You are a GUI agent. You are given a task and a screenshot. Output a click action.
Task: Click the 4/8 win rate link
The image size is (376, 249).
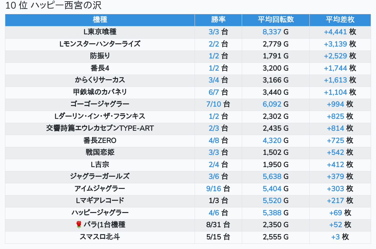click(x=214, y=140)
